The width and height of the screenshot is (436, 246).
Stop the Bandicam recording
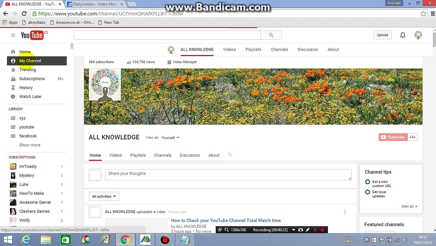322,230
